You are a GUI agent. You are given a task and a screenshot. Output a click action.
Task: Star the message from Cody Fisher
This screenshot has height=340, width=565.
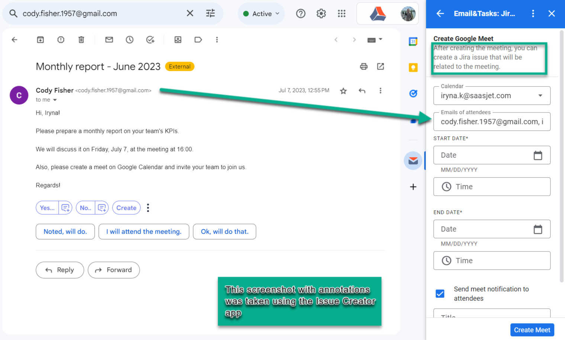click(x=343, y=91)
